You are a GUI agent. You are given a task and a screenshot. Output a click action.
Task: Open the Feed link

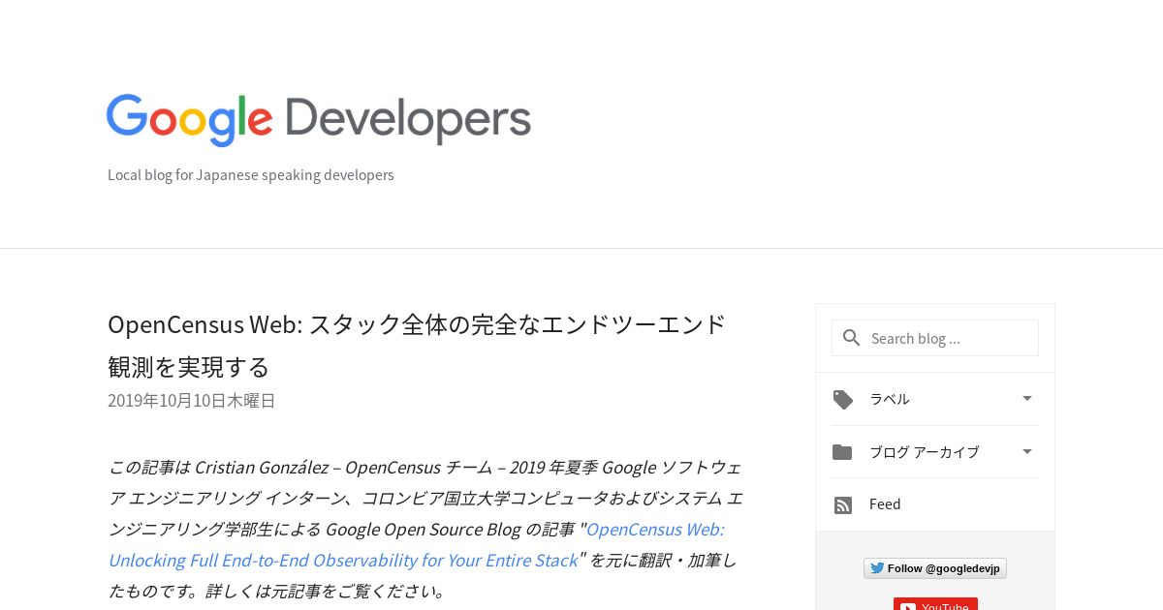885,504
